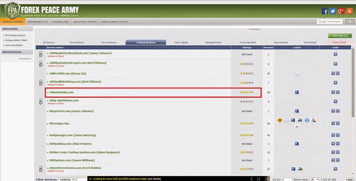Click star link icon for 20Up-UpOrDown.com
Viewport: 356px width, 181px height.
[335, 102]
